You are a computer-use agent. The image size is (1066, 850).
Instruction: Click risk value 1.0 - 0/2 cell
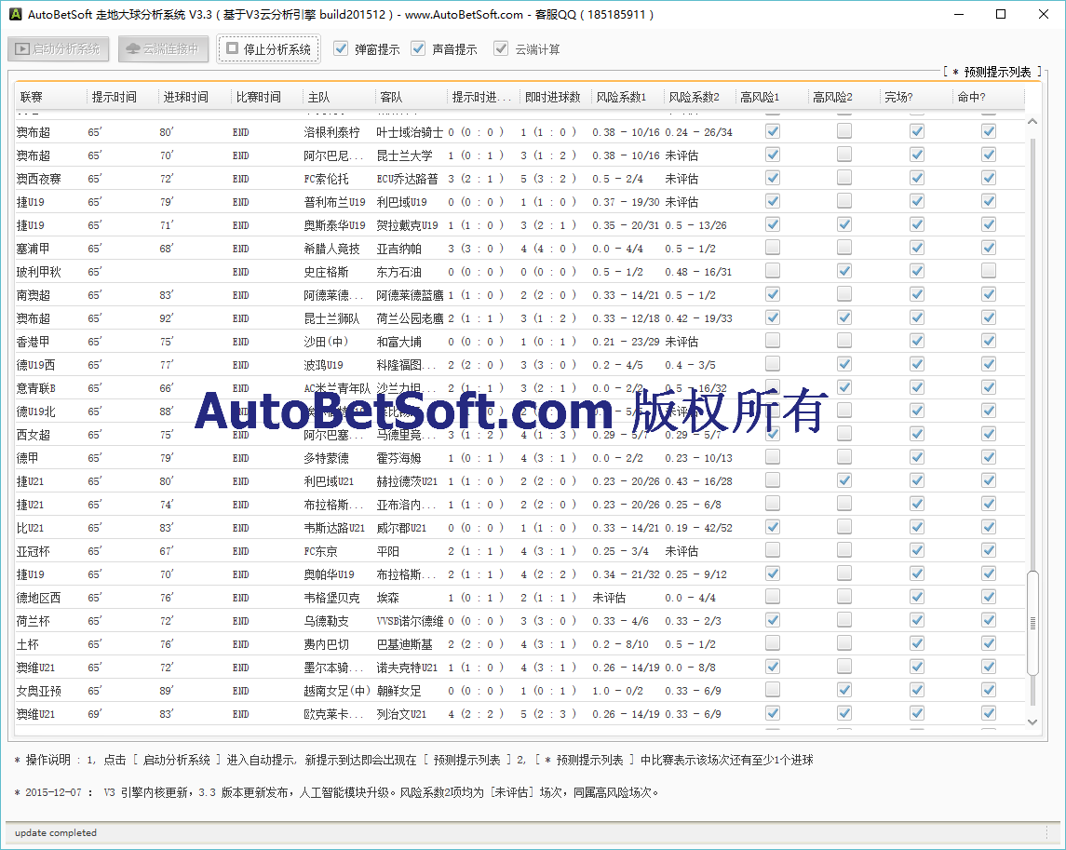point(617,691)
